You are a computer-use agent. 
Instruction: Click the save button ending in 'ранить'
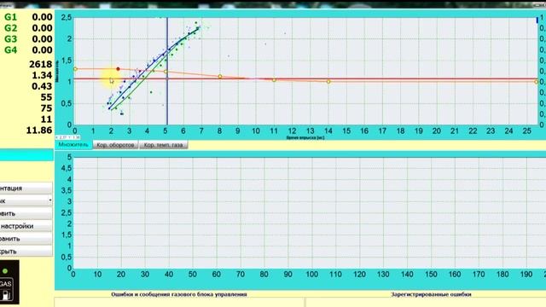(26, 239)
